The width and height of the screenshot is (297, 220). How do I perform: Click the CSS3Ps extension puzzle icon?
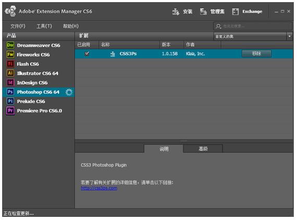pyautogui.click(x=113, y=54)
